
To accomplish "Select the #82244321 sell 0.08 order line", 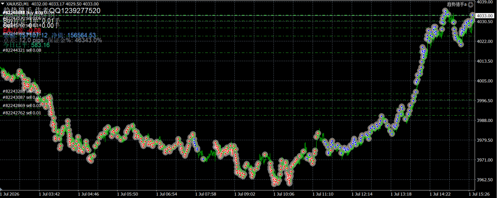I will pyautogui.click(x=22, y=50).
